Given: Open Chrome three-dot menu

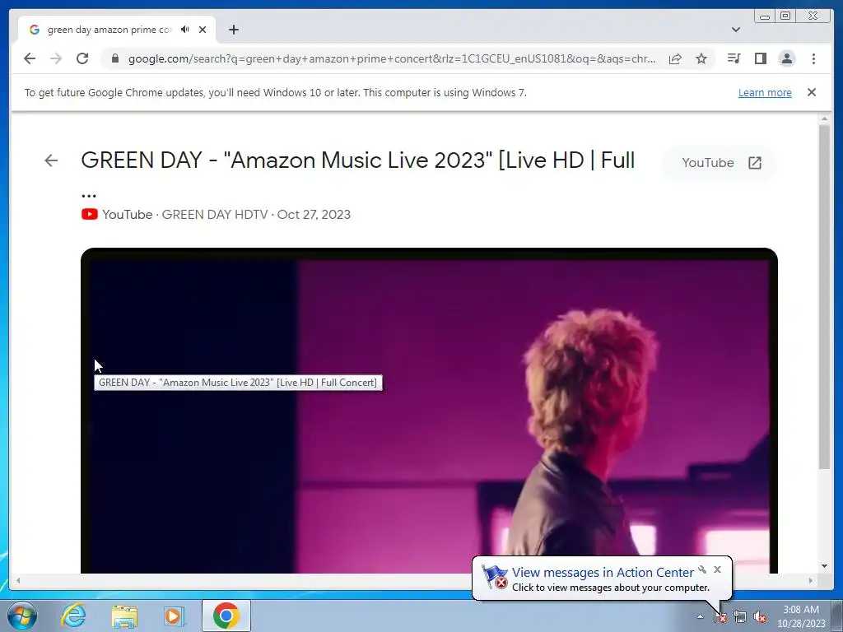Looking at the screenshot, I should coord(813,58).
